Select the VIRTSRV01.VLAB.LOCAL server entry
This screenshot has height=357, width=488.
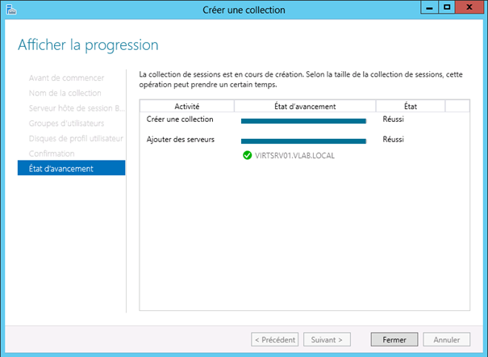(294, 155)
